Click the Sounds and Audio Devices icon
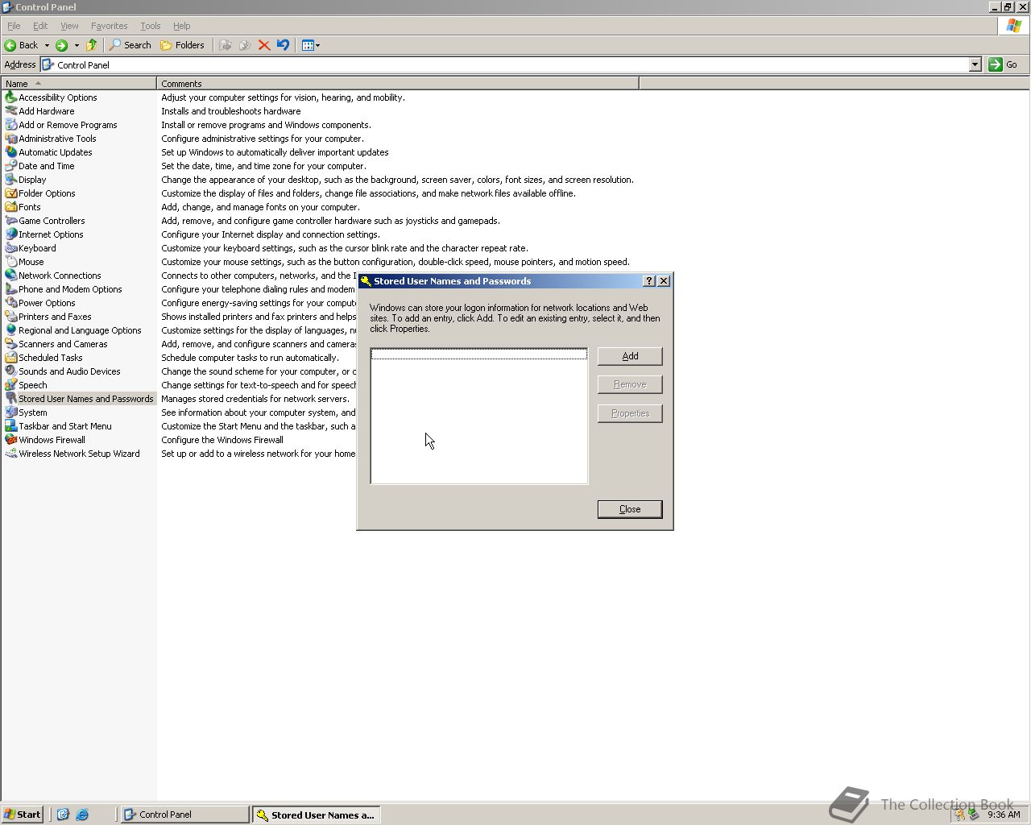 point(10,371)
